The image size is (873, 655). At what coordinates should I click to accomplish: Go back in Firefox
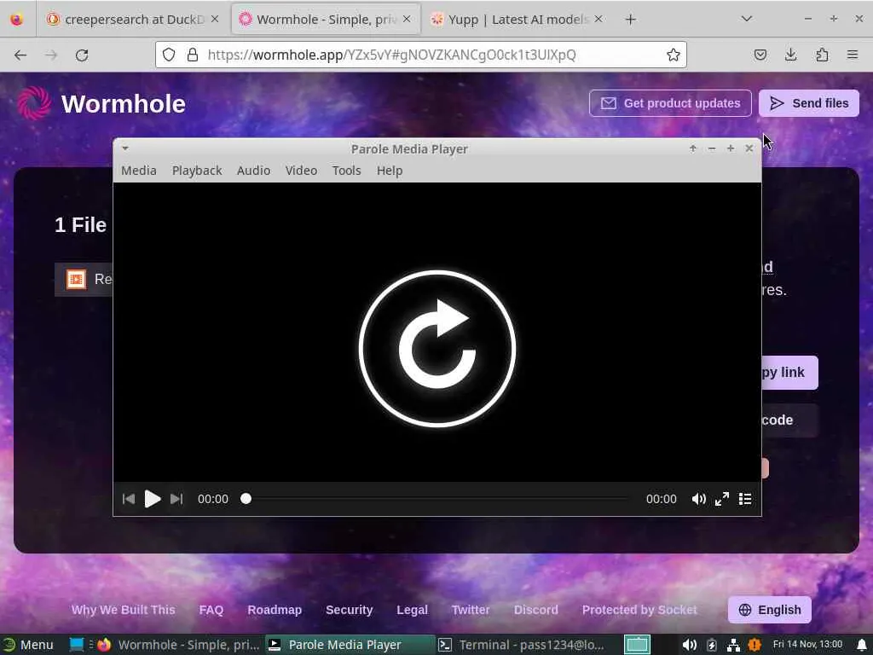tap(20, 55)
